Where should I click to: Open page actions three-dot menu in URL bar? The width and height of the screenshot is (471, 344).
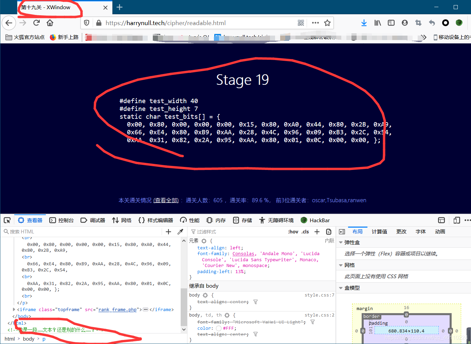tap(315, 23)
